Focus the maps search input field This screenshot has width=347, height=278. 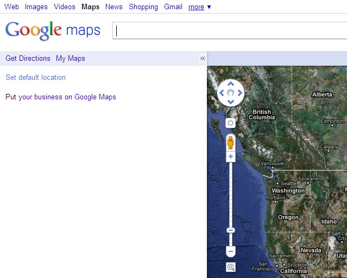[x=228, y=31]
